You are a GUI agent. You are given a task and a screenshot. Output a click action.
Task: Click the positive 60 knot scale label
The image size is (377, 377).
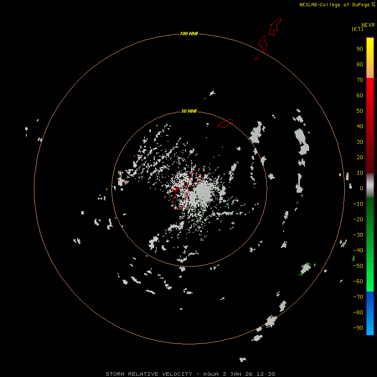coord(360,95)
